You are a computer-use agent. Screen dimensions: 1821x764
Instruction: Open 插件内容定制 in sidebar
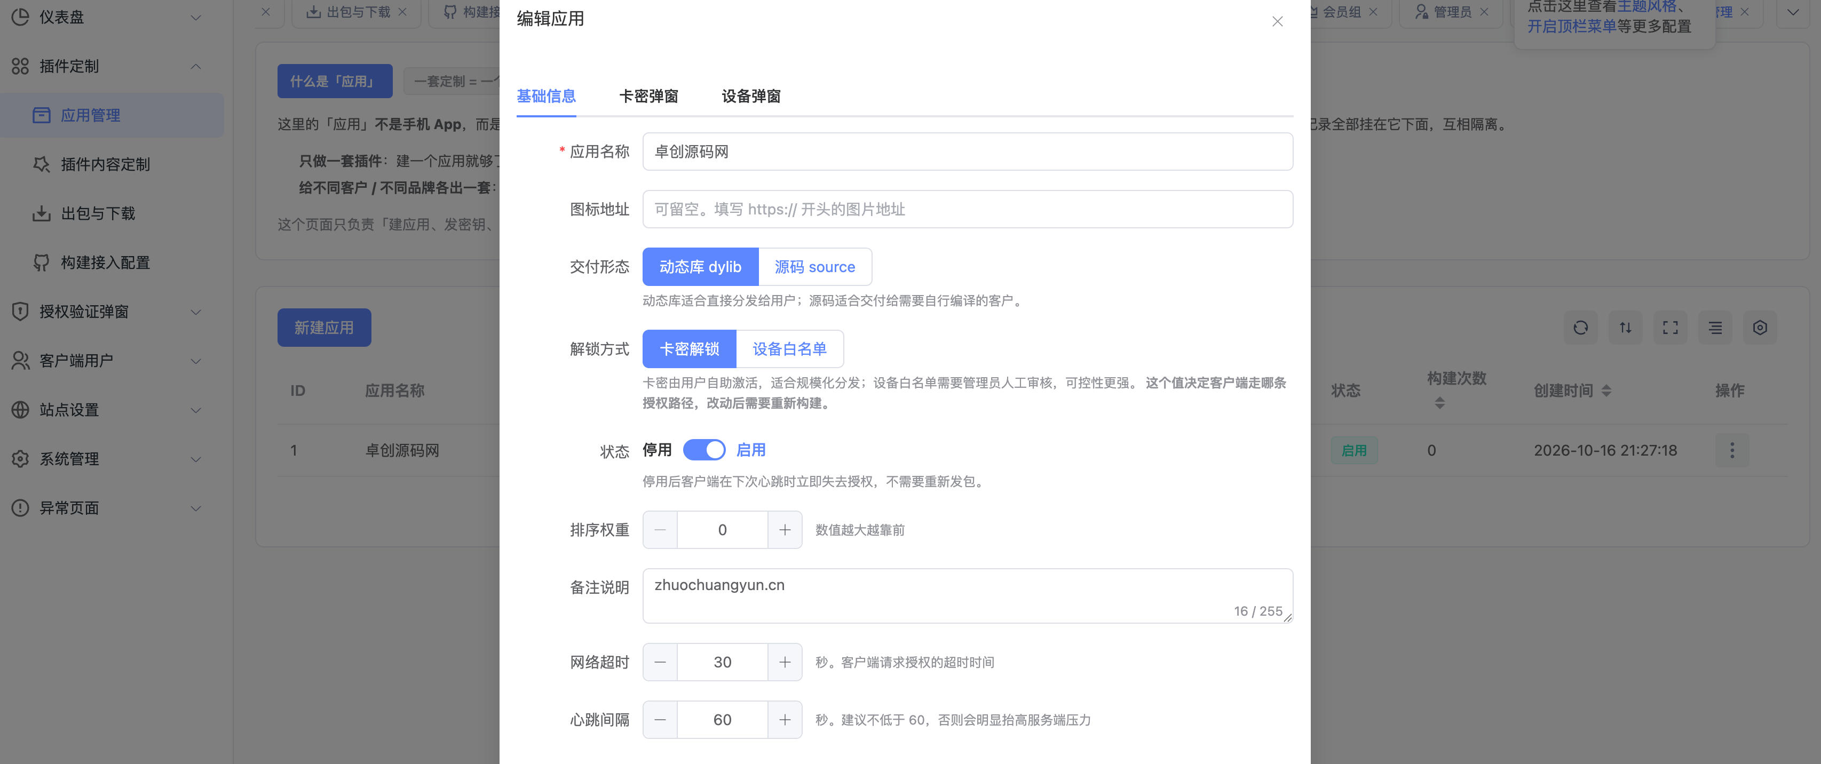(112, 164)
